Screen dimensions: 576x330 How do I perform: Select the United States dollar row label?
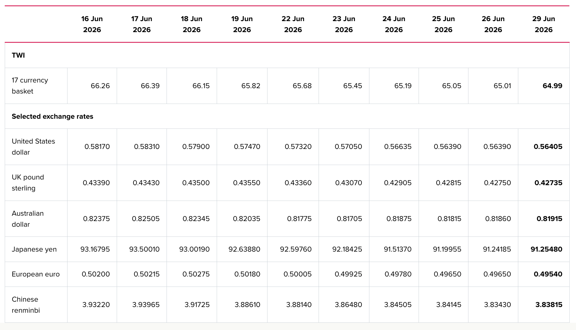(x=33, y=147)
